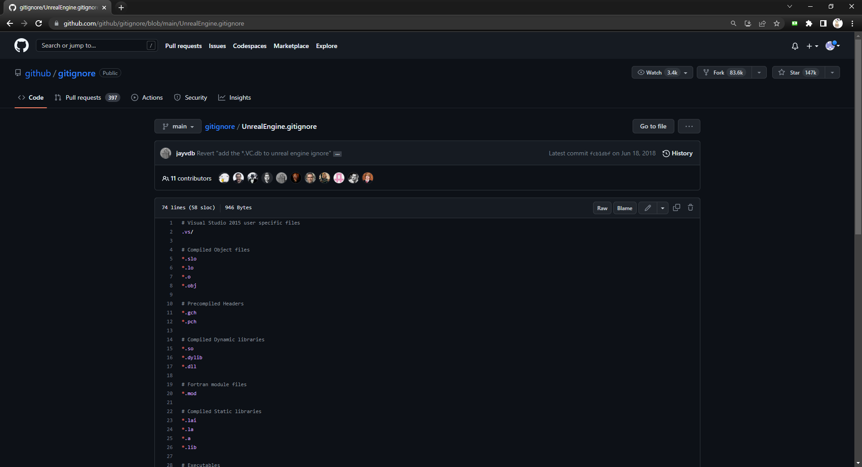
Task: Open repository Pull requests tab
Action: (87, 97)
